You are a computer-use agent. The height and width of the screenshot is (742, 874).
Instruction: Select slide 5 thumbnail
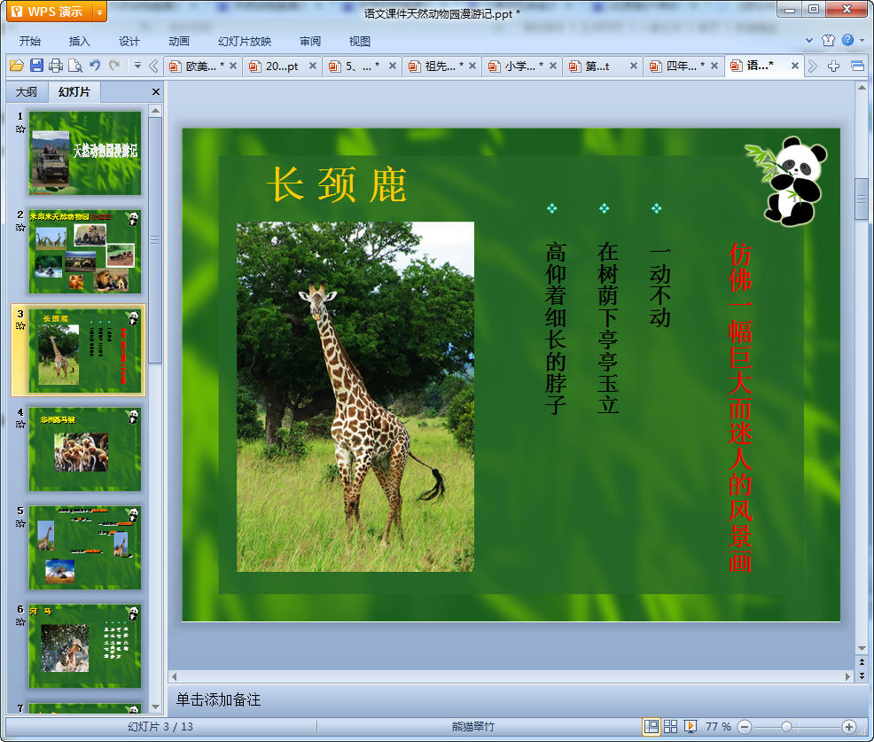85,548
